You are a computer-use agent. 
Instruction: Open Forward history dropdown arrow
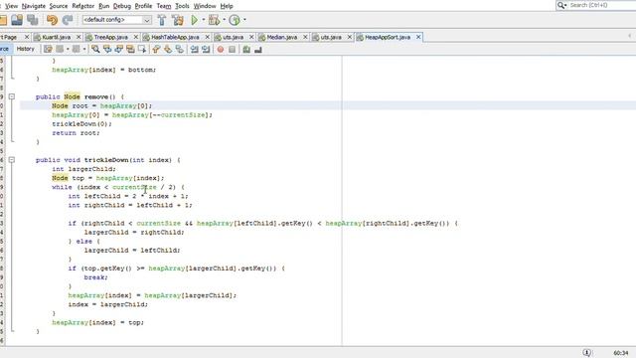84,49
